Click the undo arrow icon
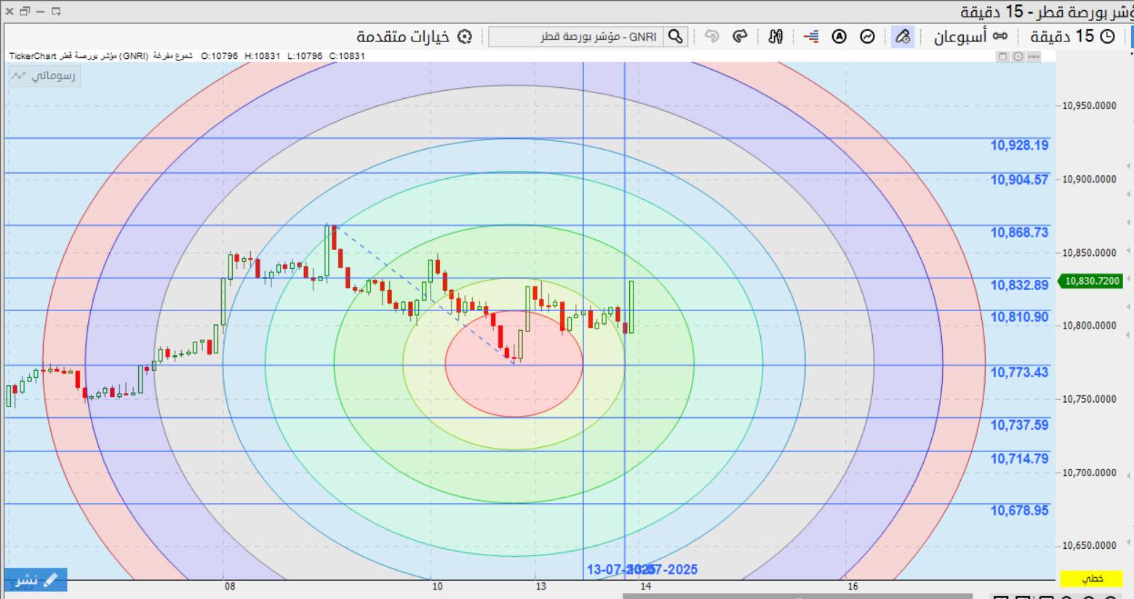Screen dimensions: 1134x599 pos(712,36)
